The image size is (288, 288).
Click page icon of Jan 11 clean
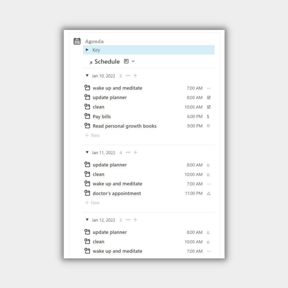[87, 174]
